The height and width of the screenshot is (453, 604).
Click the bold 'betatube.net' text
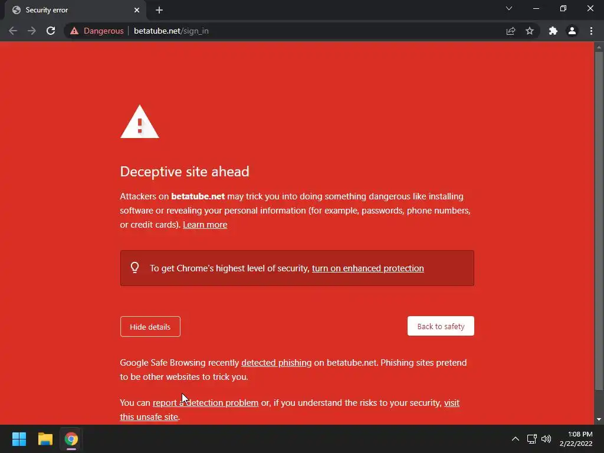198,196
